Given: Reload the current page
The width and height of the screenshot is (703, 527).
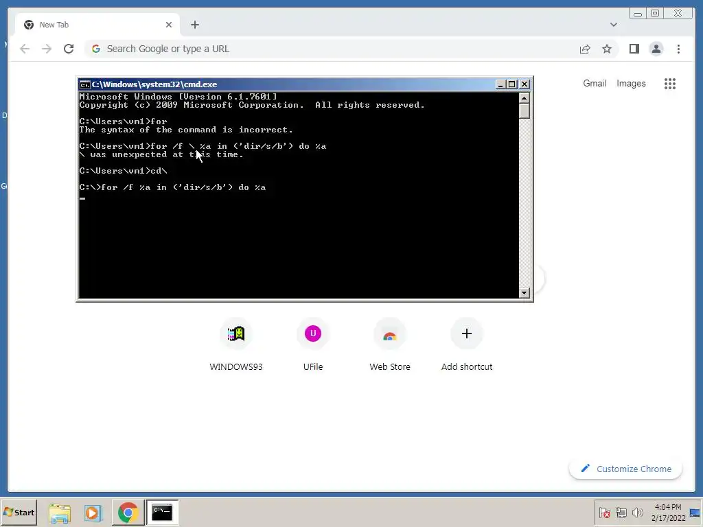Looking at the screenshot, I should (x=69, y=49).
